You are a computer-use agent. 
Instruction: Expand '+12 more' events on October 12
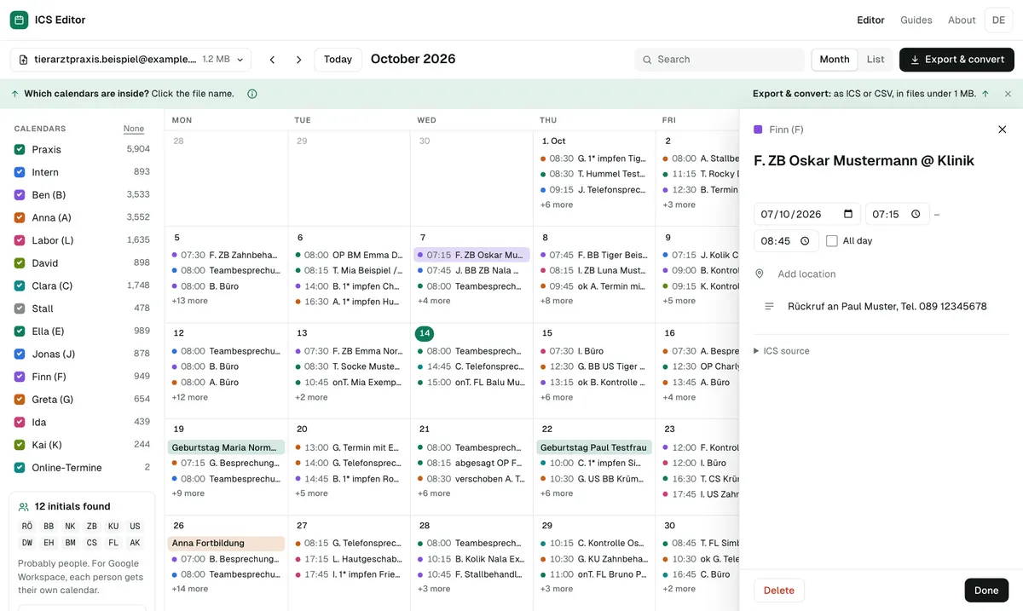click(189, 397)
